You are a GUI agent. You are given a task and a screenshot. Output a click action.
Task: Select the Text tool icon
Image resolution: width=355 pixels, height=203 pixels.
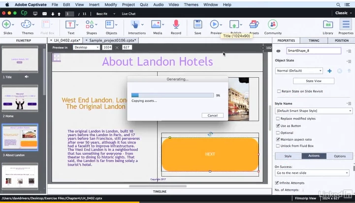point(70,24)
